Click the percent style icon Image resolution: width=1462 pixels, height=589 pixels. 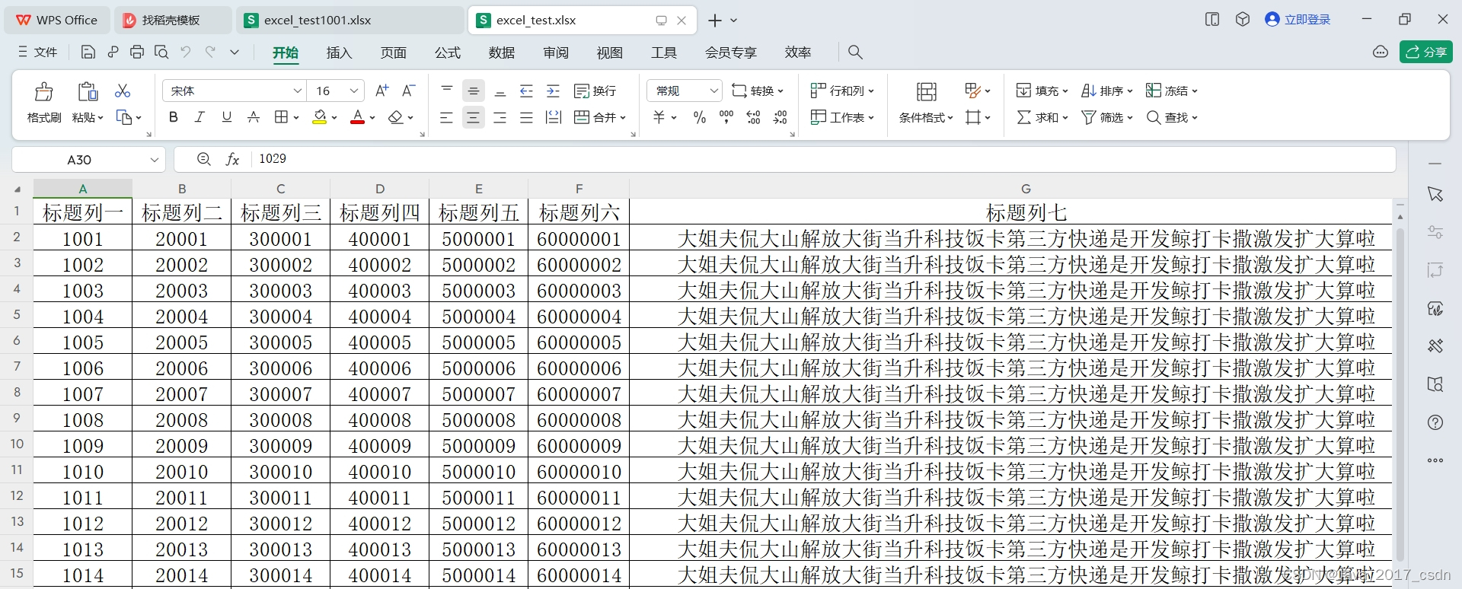tap(700, 117)
